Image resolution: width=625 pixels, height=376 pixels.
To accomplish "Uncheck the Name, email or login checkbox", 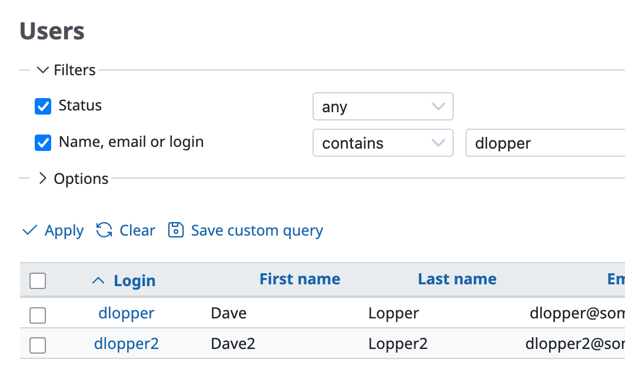I will tap(43, 143).
